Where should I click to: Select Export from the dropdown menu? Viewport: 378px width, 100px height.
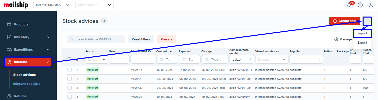(x=362, y=43)
